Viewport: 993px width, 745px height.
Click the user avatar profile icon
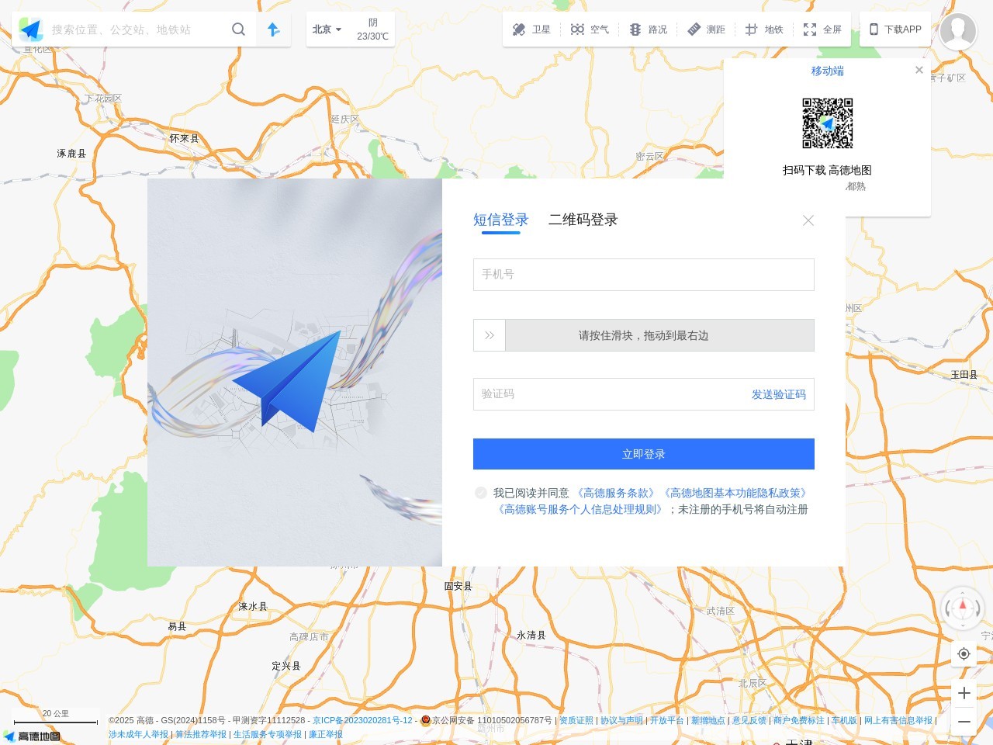click(958, 32)
